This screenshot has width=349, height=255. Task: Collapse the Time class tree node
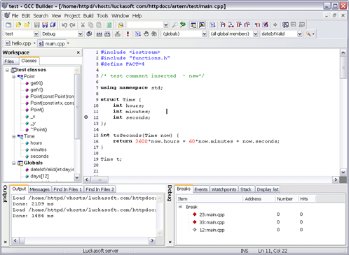coord(14,136)
